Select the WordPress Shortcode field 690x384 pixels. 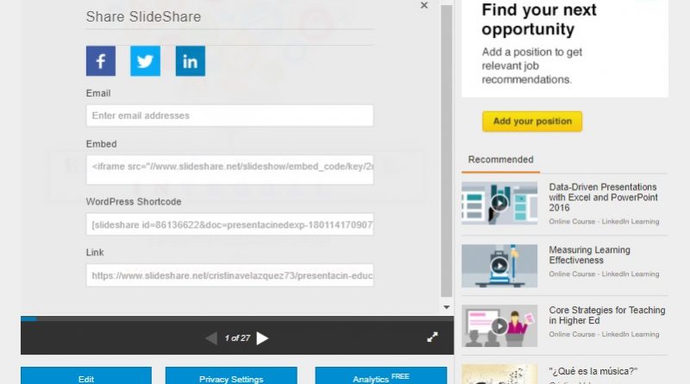coord(229,224)
